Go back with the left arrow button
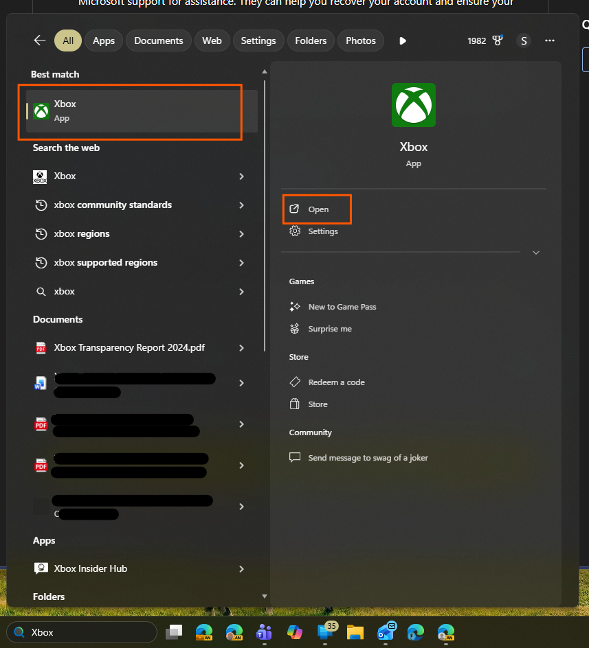Image resolution: width=589 pixels, height=648 pixels. point(40,40)
